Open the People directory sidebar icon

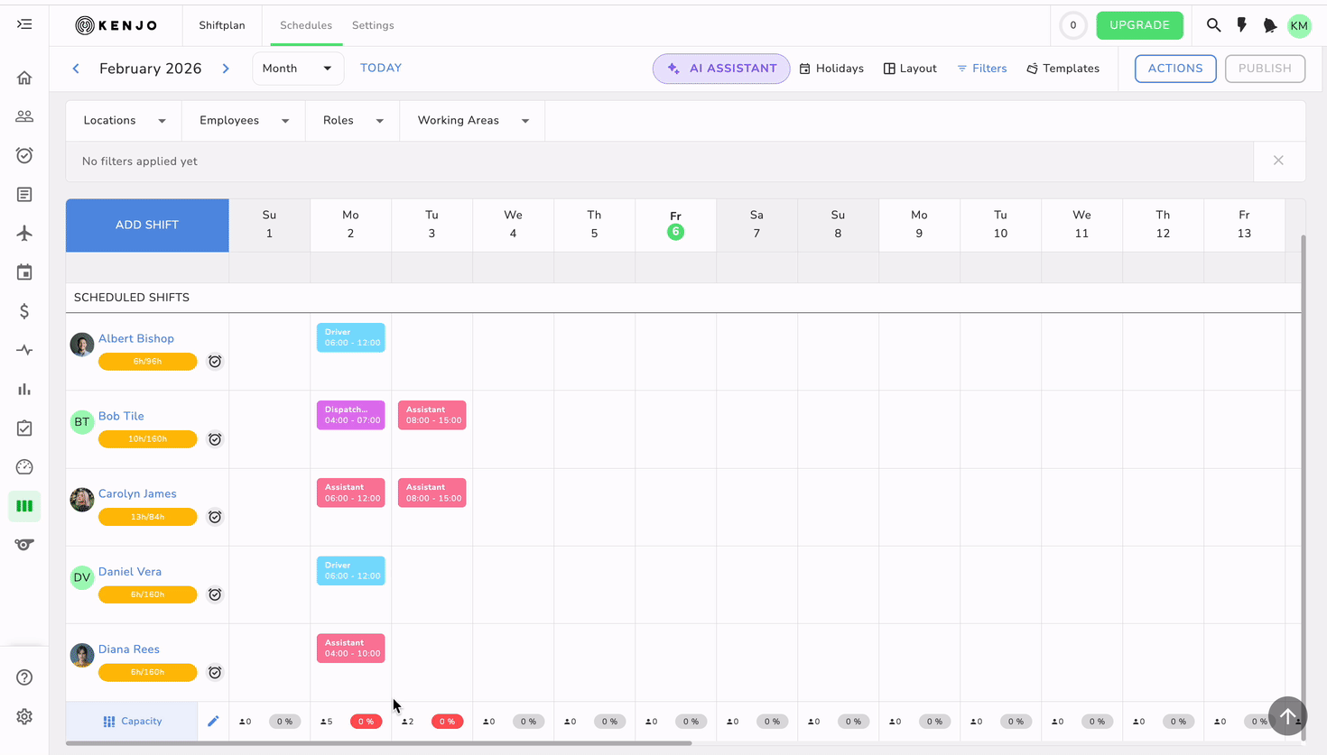[x=24, y=116]
